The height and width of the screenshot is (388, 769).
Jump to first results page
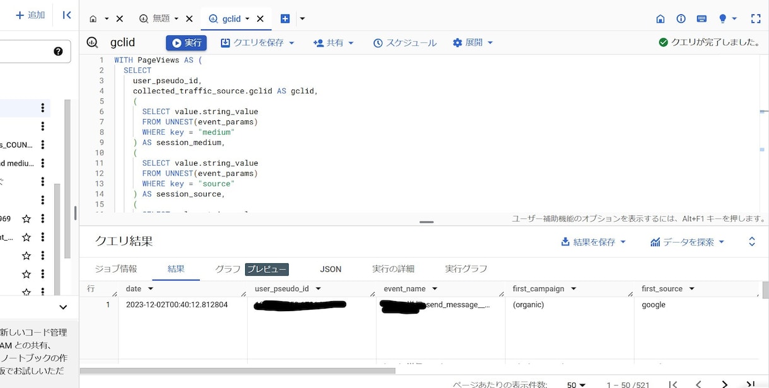point(673,384)
